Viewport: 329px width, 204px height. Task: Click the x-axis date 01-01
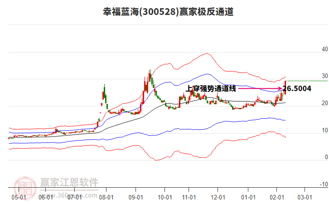[248, 198]
